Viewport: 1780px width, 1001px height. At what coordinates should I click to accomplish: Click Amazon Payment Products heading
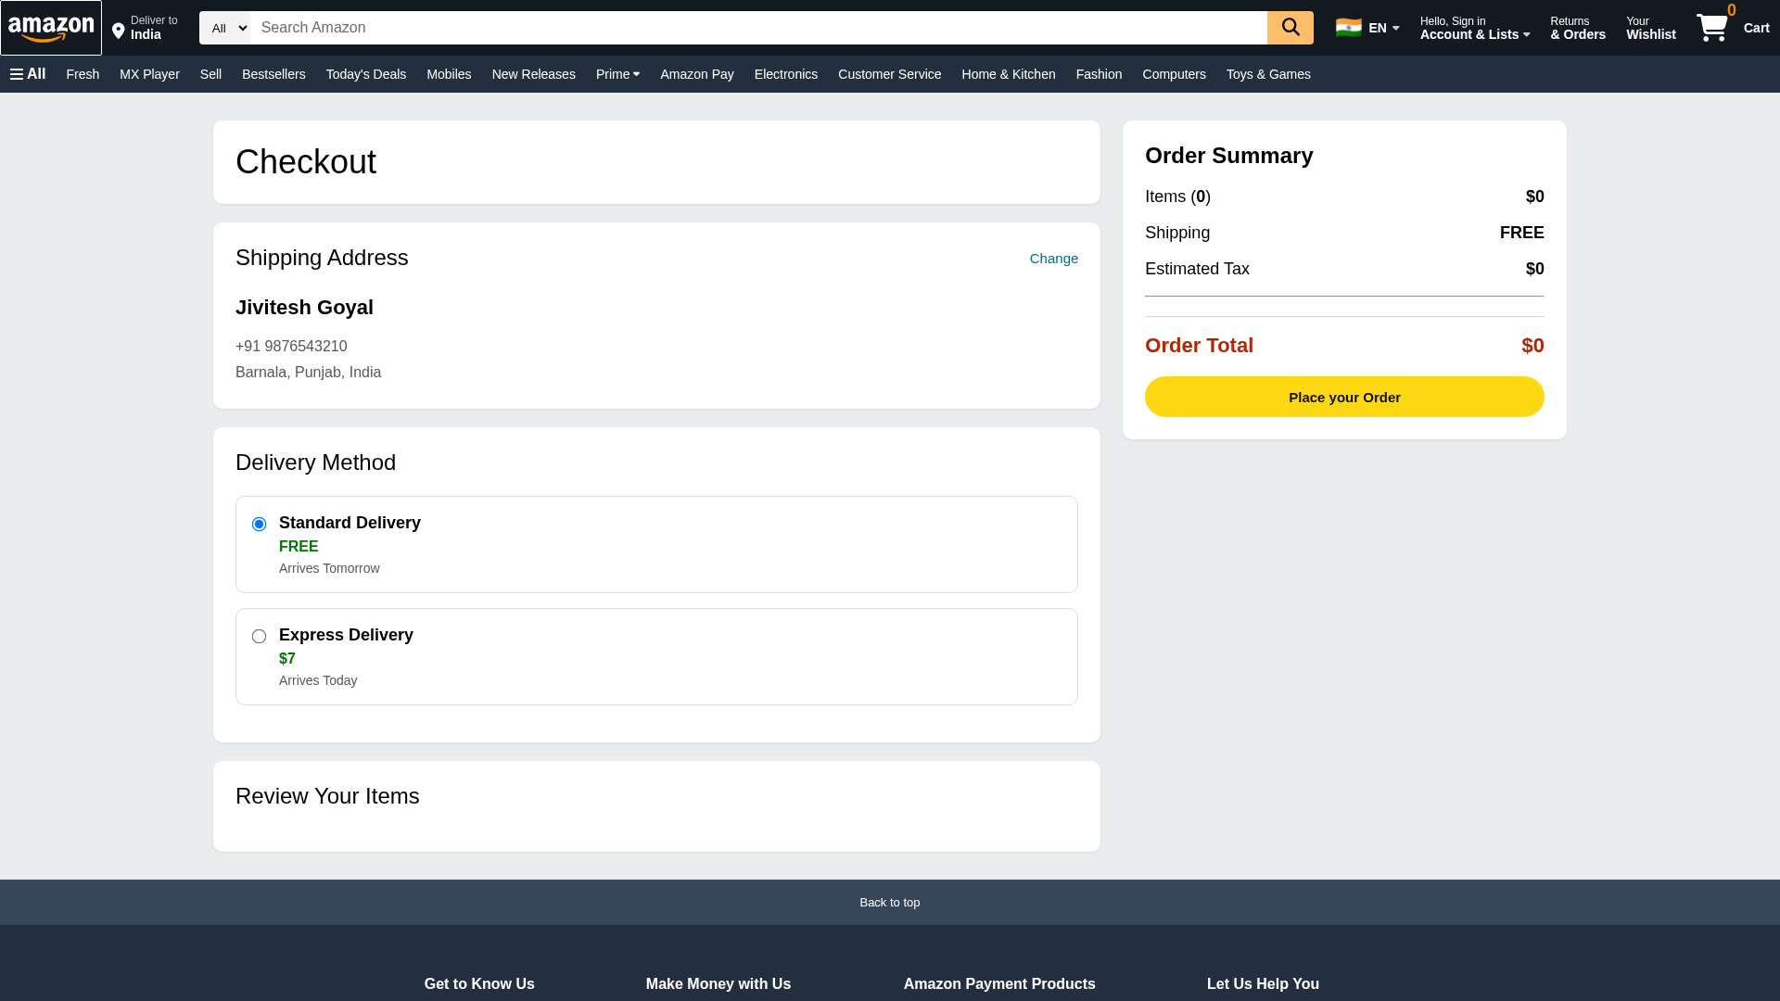point(999,984)
